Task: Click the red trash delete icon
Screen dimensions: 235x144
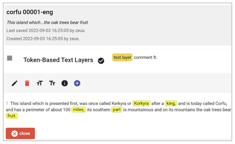Action: click(x=27, y=83)
